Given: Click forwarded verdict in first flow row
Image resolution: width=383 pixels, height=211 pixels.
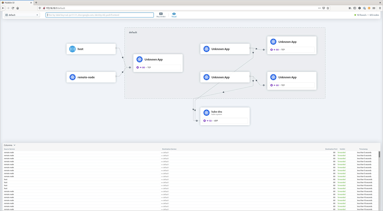Looking at the screenshot, I should (342, 153).
